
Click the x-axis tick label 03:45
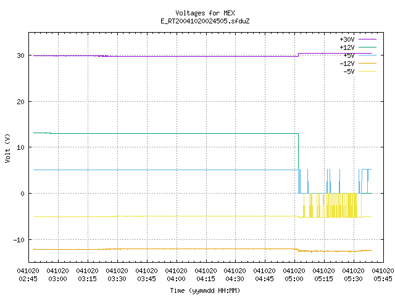coord(146,279)
